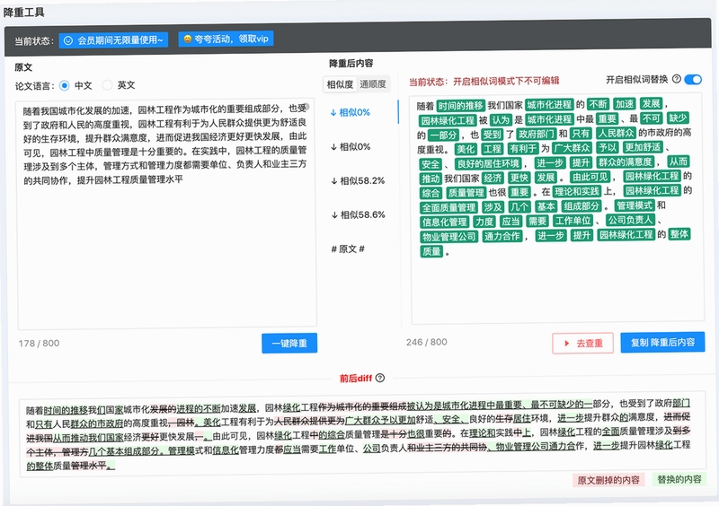Click 复制 降重后内容 button
The height and width of the screenshot is (506, 719).
[x=662, y=343]
